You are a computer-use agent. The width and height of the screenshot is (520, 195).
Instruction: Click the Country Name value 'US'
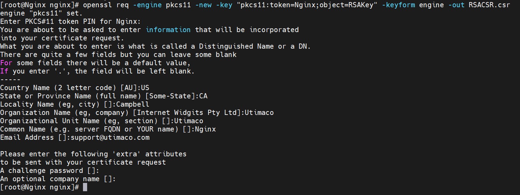[x=145, y=88]
